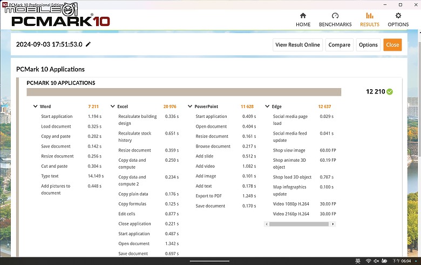Screen dimensions: 421x265
Task: Select Copy data and compute 2 row
Action: click(x=148, y=181)
